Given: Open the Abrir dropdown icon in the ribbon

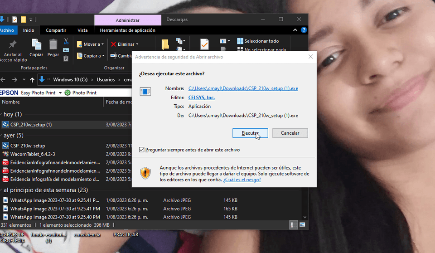Looking at the screenshot, I should click(225, 41).
